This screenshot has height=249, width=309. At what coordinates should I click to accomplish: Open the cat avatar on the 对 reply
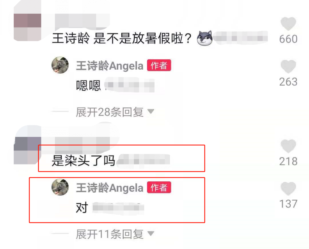point(60,187)
